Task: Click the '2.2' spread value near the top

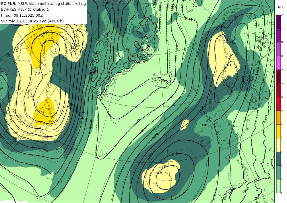Action: 175,14
